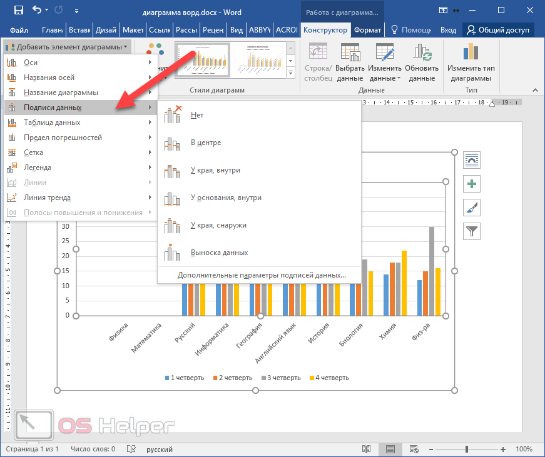Choose 'В центре' data label position
Image resolution: width=545 pixels, height=457 pixels.
tap(206, 143)
